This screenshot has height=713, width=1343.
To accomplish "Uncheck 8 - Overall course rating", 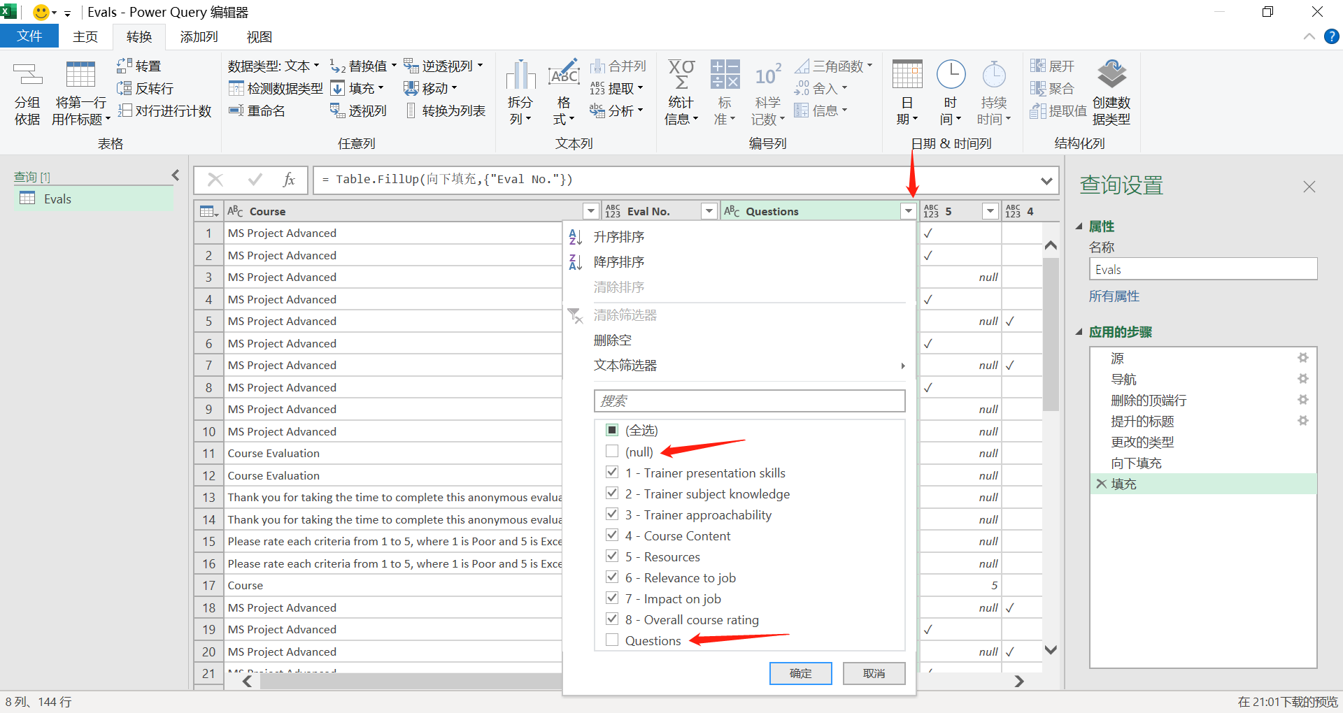I will [x=612, y=619].
